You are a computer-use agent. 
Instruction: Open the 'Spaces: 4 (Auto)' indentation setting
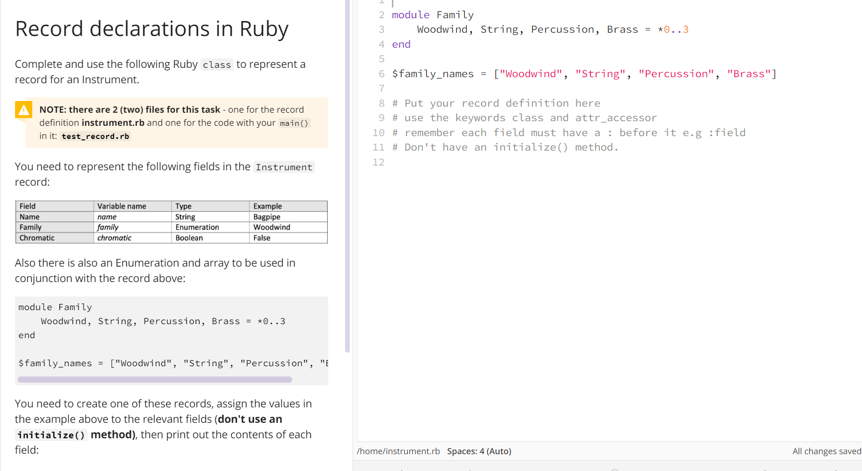pyautogui.click(x=479, y=451)
